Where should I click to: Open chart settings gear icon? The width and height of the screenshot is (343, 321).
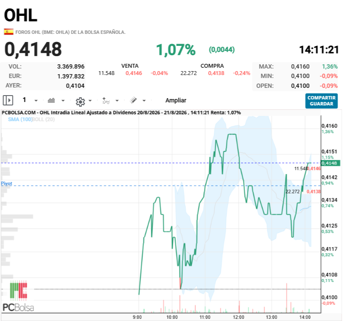click(x=80, y=102)
